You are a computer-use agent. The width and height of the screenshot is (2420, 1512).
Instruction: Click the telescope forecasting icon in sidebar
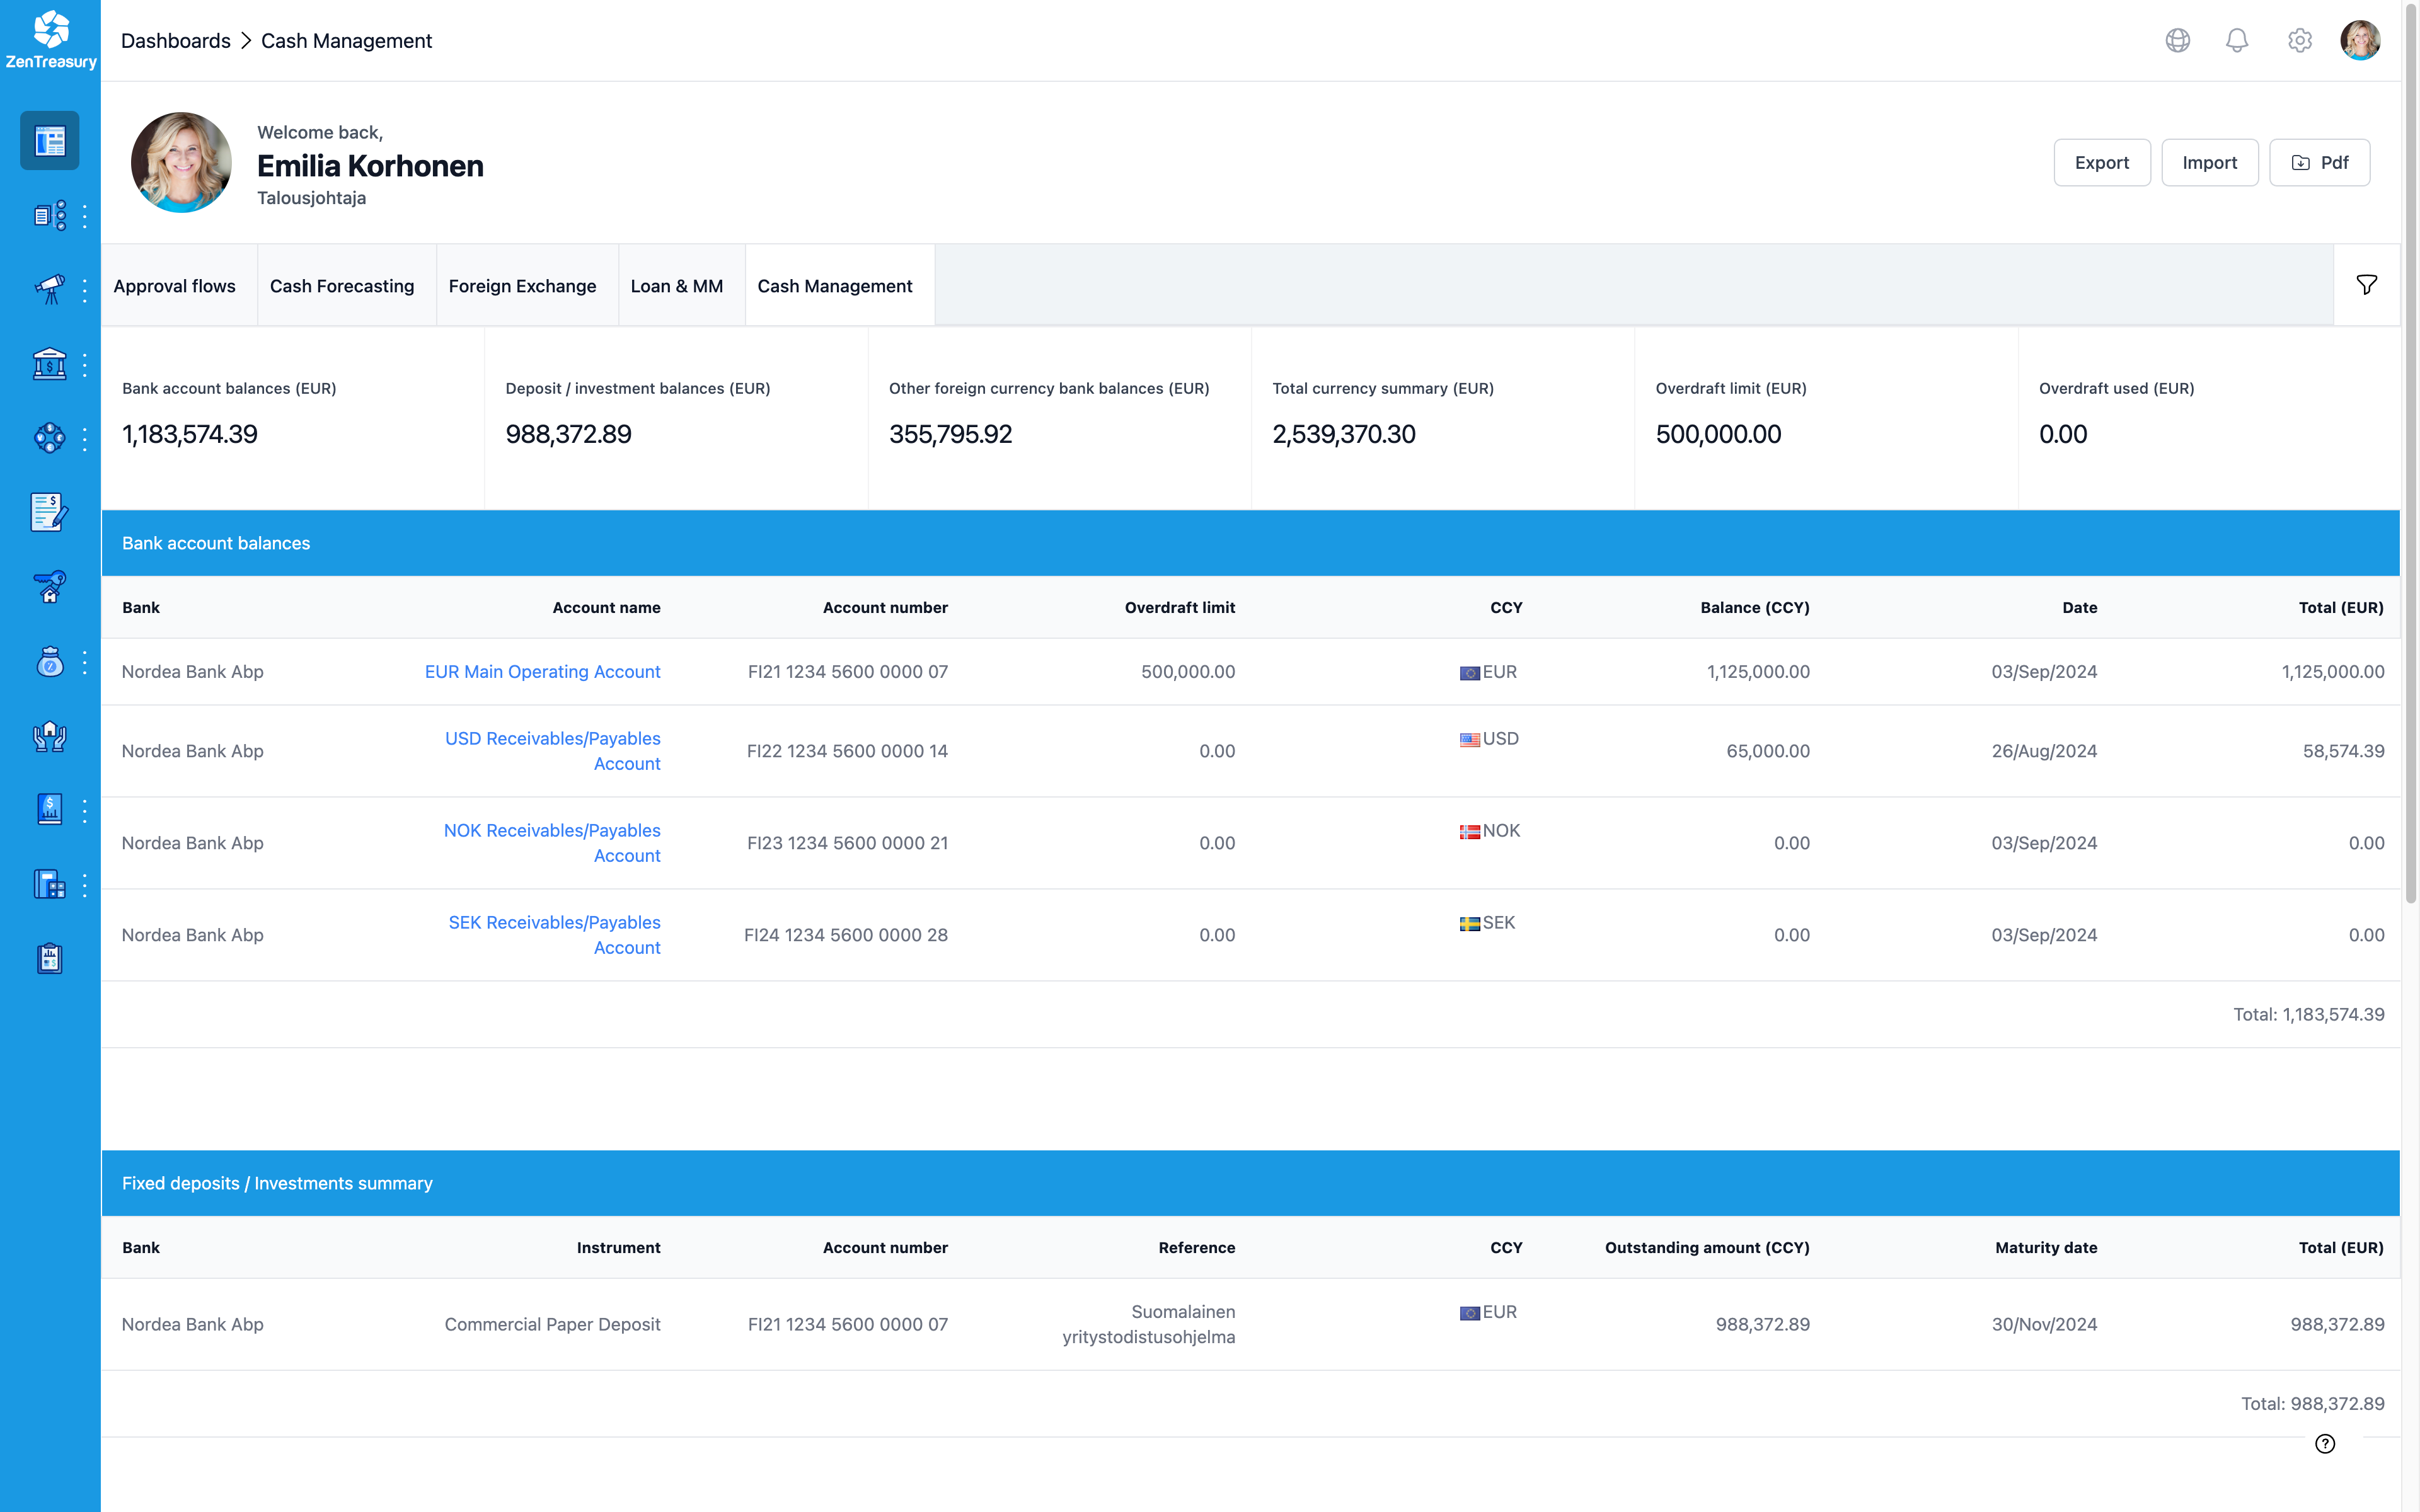(49, 289)
